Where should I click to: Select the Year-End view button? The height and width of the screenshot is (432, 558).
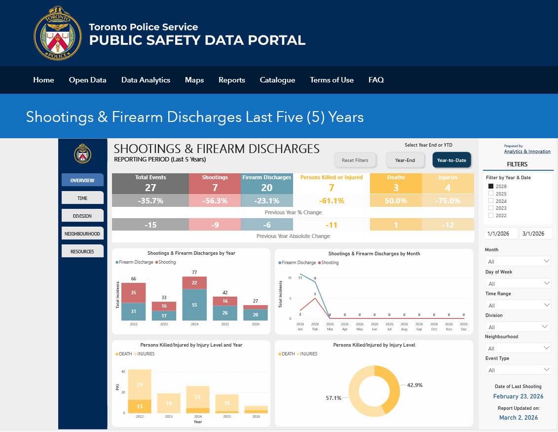[404, 160]
